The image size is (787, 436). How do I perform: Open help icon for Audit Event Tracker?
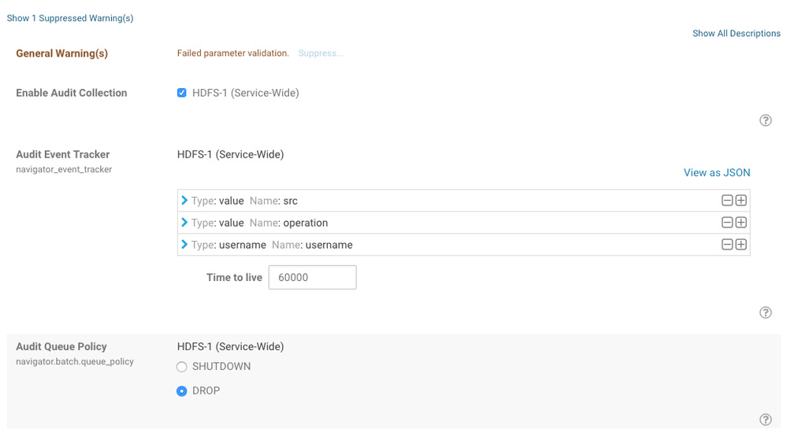[x=765, y=312]
